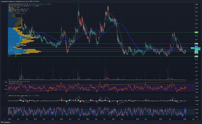
Task: Click the 2019 label on time axis
Action: [x=35, y=119]
